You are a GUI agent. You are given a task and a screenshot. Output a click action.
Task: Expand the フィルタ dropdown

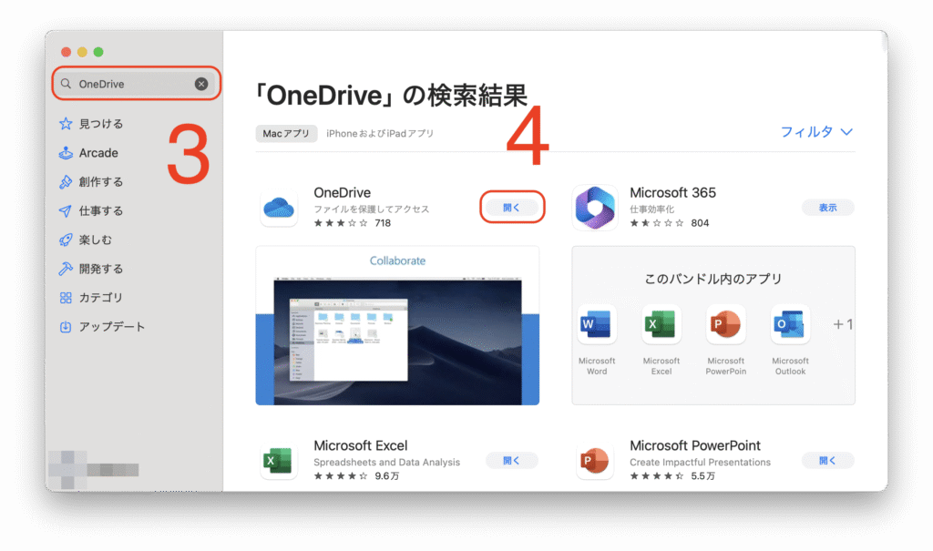click(816, 131)
